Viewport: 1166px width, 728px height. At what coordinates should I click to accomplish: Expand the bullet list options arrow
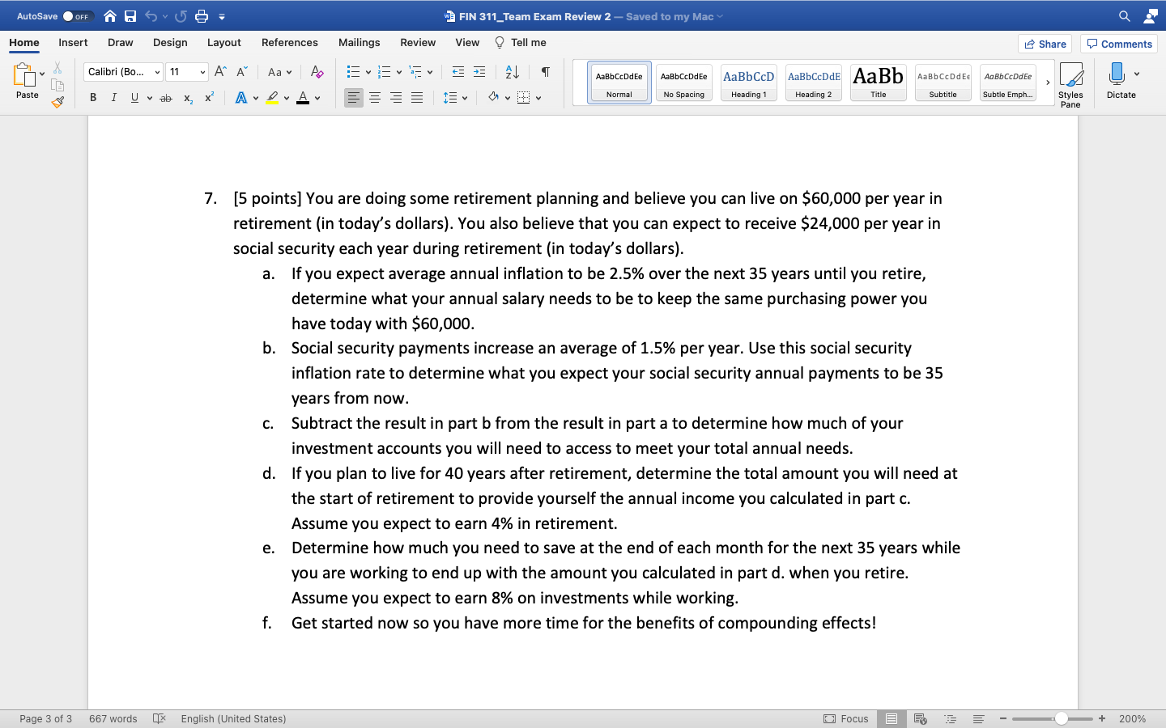click(368, 72)
